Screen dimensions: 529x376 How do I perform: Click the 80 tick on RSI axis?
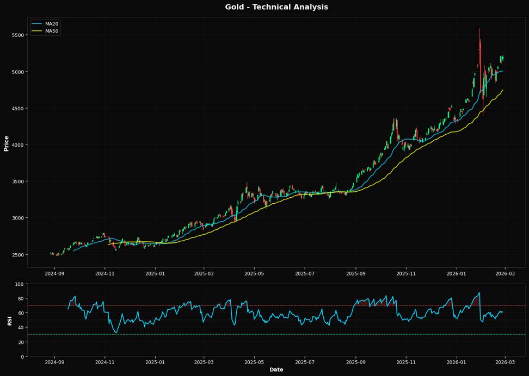(x=21, y=298)
